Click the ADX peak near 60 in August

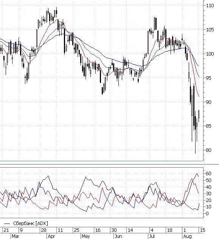[197, 173]
